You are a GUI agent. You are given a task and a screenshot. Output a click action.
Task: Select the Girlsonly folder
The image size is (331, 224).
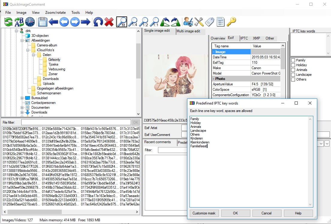(54, 60)
